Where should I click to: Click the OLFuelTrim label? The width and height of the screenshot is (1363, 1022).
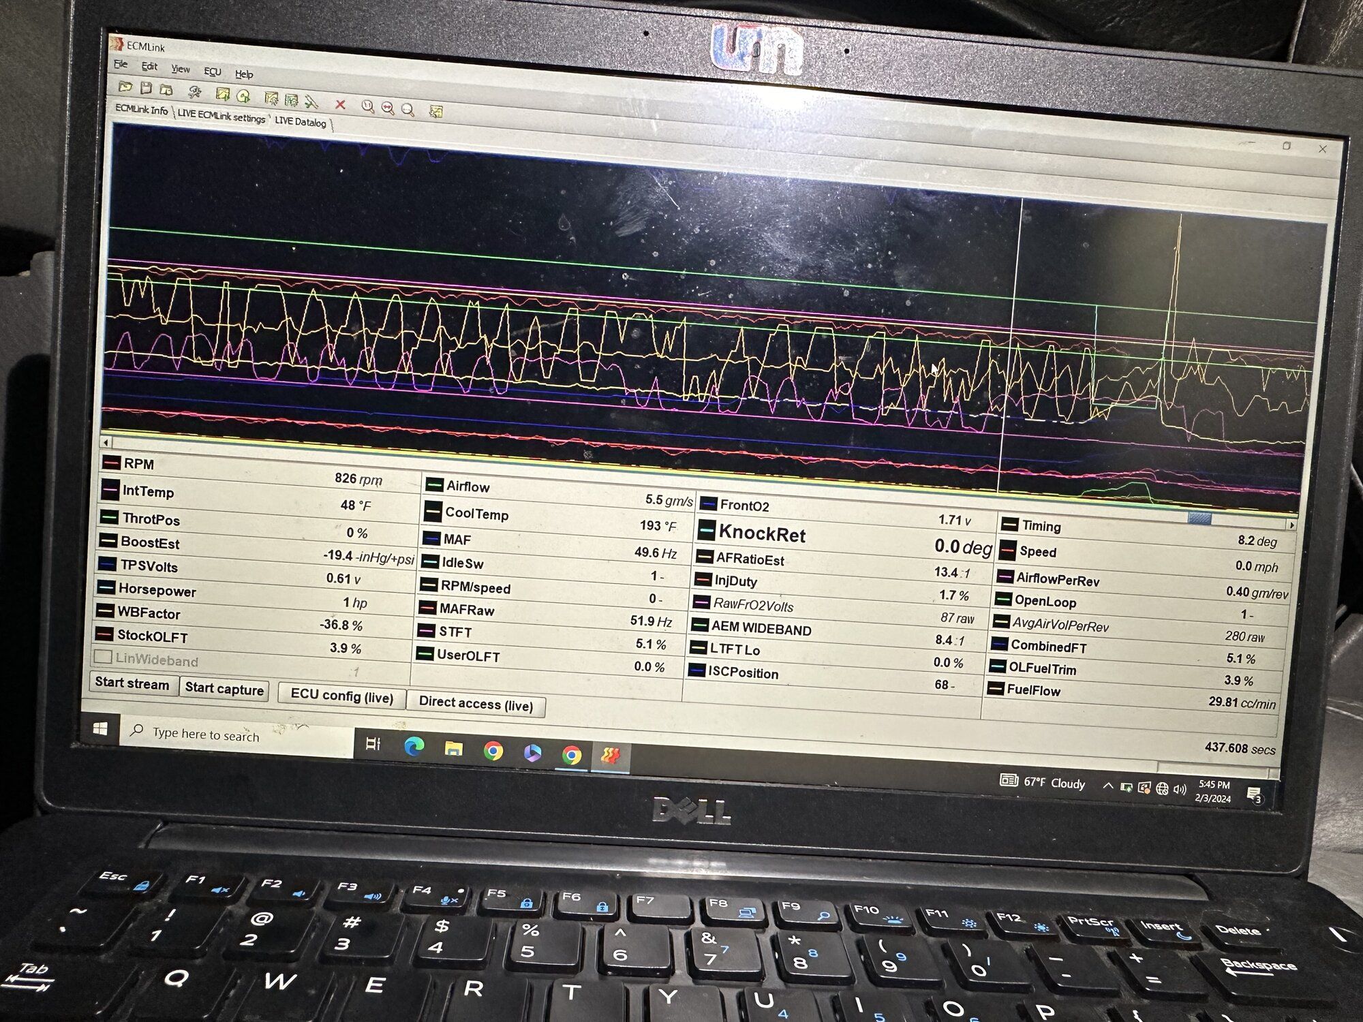1042,669
